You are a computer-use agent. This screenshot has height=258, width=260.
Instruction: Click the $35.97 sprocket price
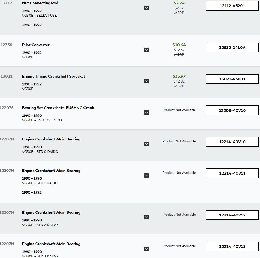click(179, 76)
